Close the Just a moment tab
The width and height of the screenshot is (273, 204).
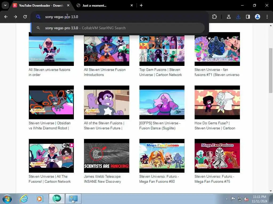click(x=132, y=5)
